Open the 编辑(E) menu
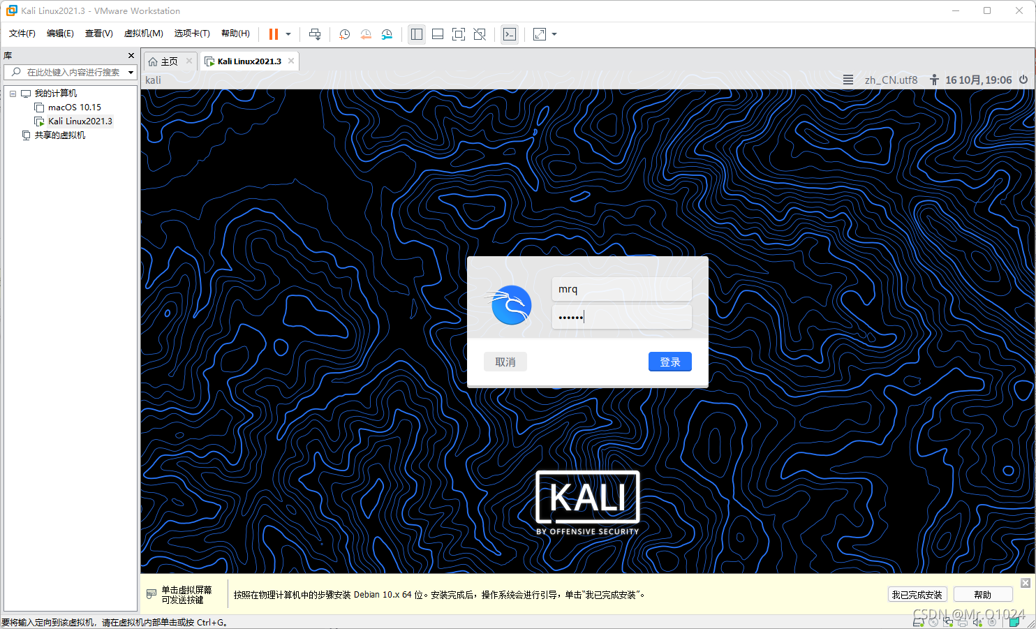 pos(60,34)
